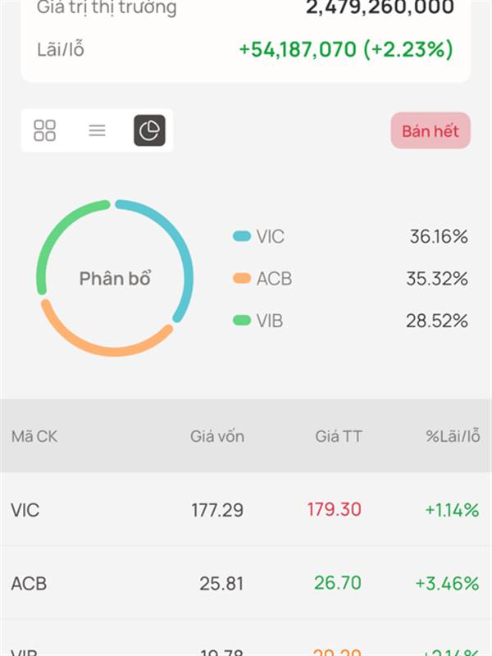The image size is (492, 656).
Task: Sort by %Lãi/lỗ column header
Action: coord(453,436)
